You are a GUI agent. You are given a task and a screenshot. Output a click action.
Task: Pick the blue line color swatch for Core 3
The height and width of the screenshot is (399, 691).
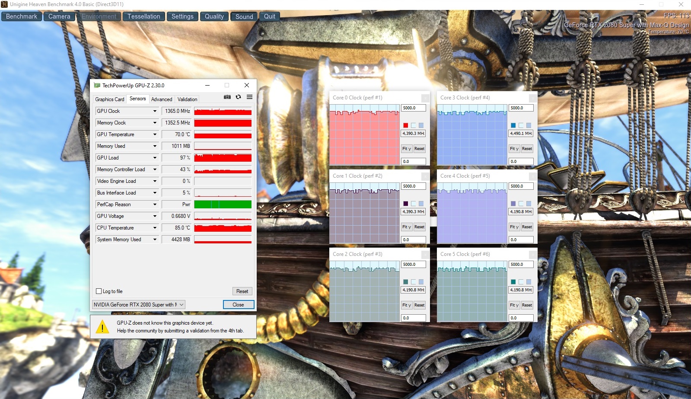(x=513, y=125)
